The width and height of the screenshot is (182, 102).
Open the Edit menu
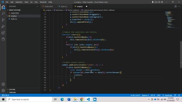click(x=12, y=2)
